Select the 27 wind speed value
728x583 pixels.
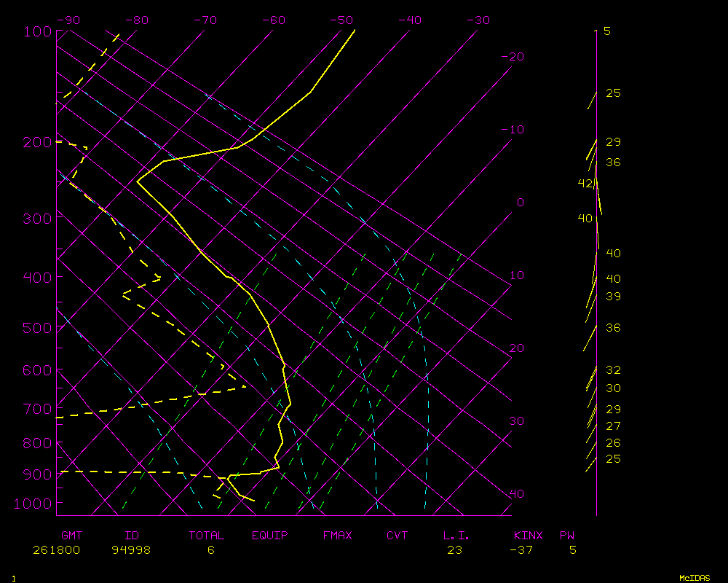point(613,426)
